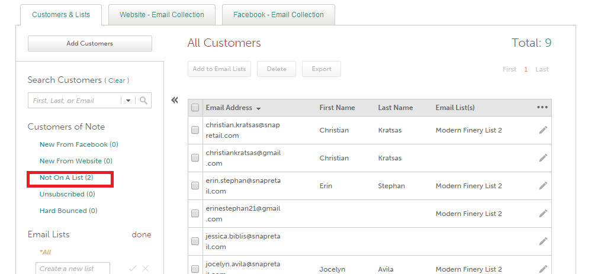The width and height of the screenshot is (604, 274).
Task: Switch to Website - Email Collection tab
Action: tap(162, 15)
